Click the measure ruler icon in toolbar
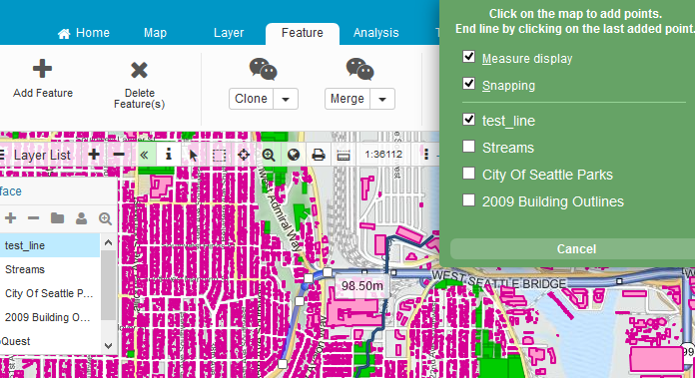 coord(344,156)
